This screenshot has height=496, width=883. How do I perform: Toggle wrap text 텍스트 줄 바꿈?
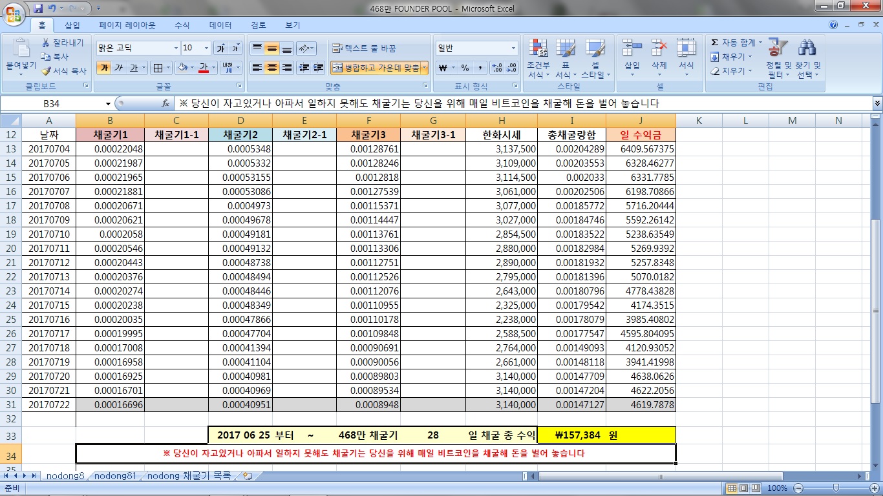pos(364,48)
